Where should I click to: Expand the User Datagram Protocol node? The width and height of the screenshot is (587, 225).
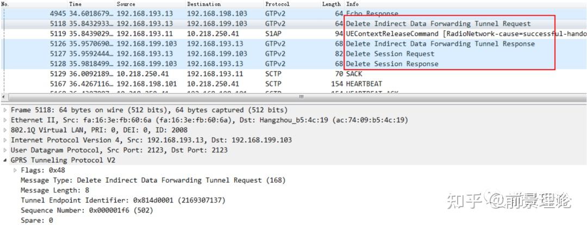click(x=5, y=150)
